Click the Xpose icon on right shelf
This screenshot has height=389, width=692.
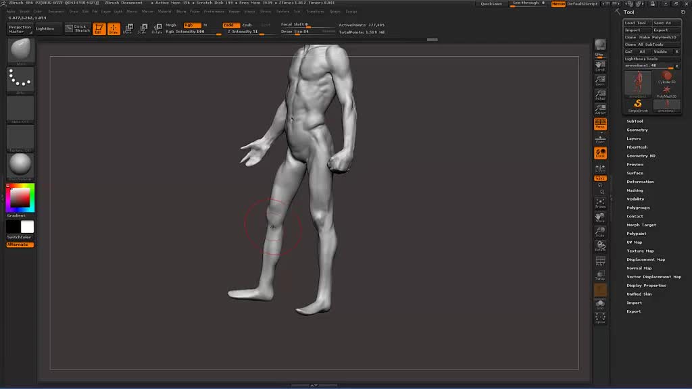pos(600,319)
